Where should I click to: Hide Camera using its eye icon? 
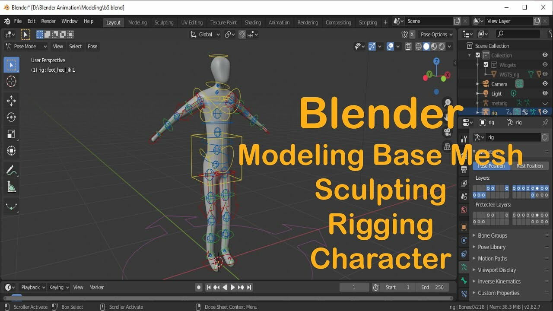click(545, 84)
